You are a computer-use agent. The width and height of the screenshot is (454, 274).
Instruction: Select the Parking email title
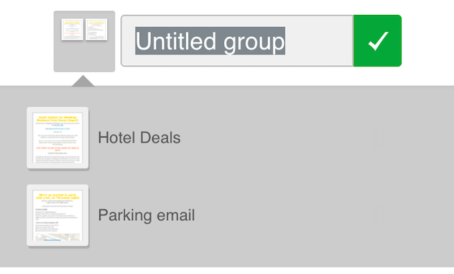tap(146, 215)
